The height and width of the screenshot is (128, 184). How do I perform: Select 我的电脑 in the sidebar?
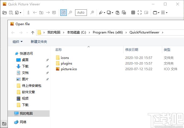tap(29, 113)
